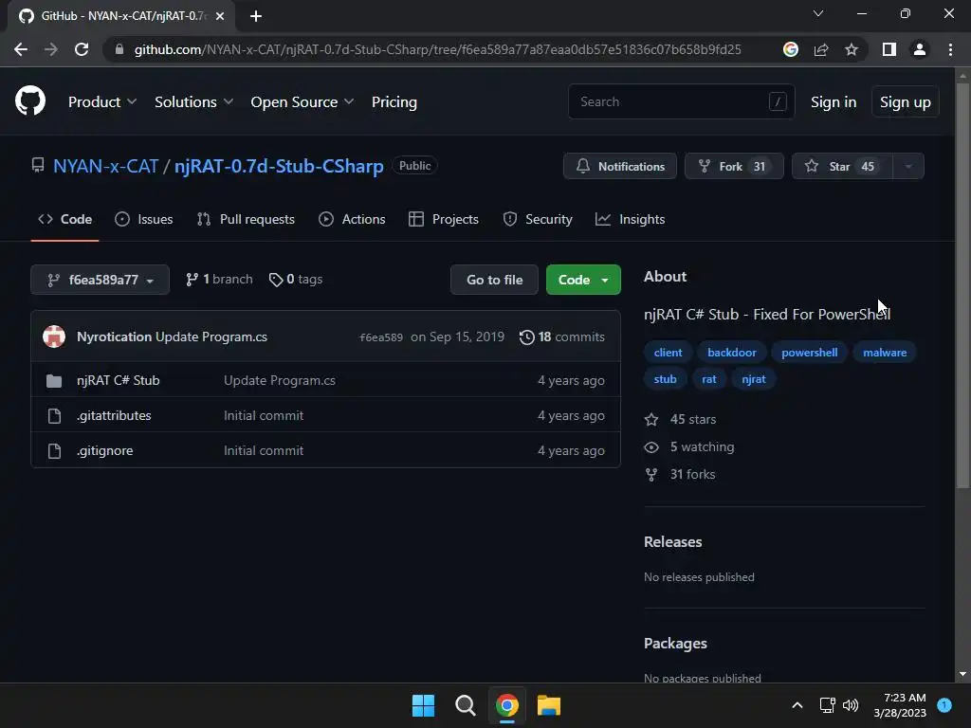
Task: Click the fork icon beside 31 forks
Action: click(651, 475)
